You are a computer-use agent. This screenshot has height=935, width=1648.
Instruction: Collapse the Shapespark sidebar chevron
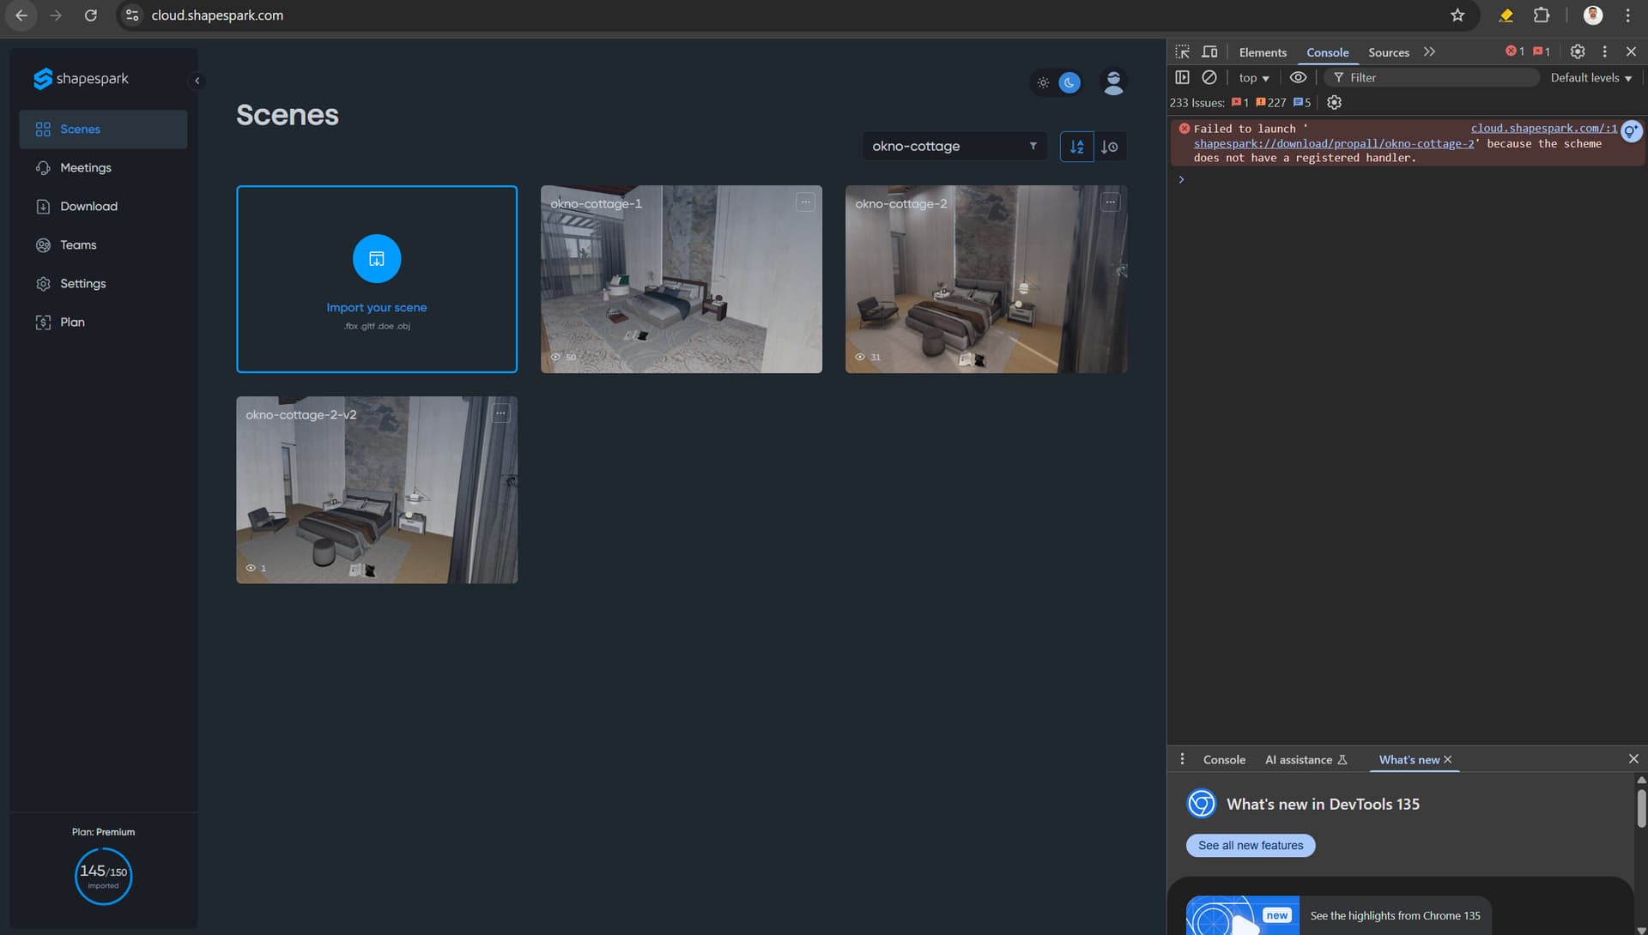[197, 81]
